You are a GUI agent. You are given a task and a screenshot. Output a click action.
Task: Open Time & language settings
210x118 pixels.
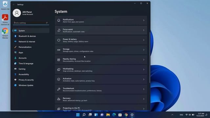pos(31,63)
